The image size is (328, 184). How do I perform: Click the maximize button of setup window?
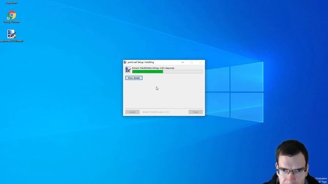click(x=191, y=62)
